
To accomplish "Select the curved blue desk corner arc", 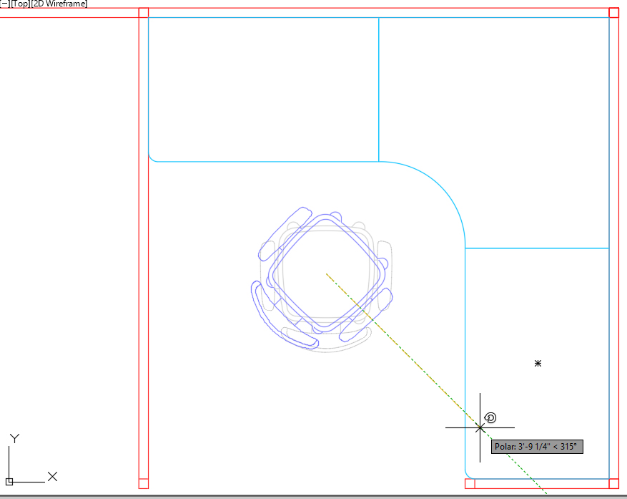I will tap(442, 186).
